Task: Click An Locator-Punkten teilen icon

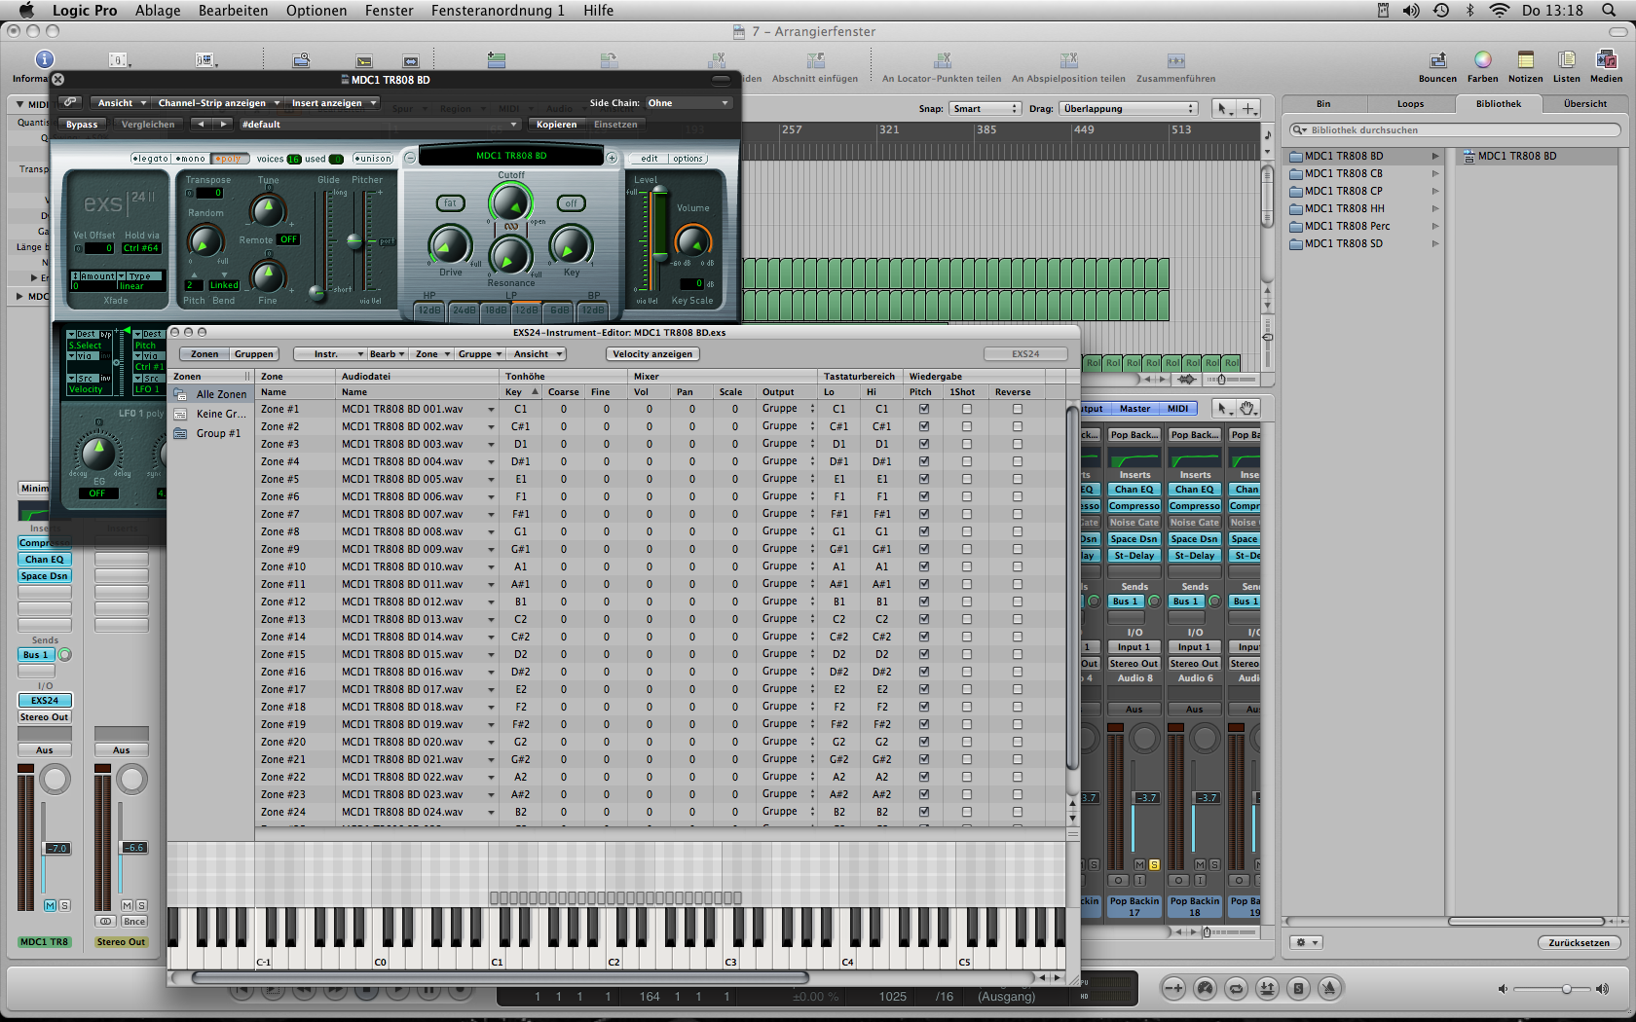Action: click(x=942, y=61)
